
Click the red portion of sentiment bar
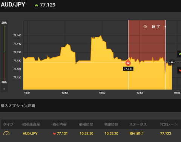4,67
